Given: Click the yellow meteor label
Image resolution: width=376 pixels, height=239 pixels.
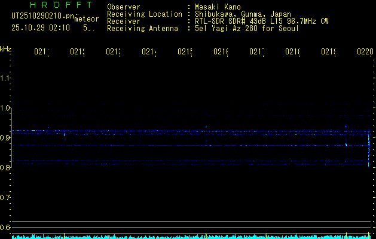Looking at the screenshot, I should 87,19.
